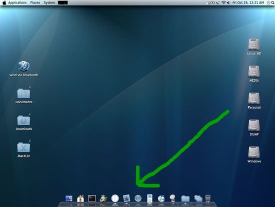The width and height of the screenshot is (275, 207).
Task: Select the Linux HD drive icon
Action: click(254, 47)
